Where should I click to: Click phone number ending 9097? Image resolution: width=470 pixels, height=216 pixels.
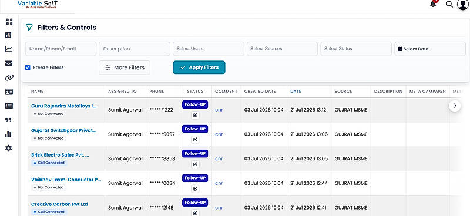tap(162, 134)
